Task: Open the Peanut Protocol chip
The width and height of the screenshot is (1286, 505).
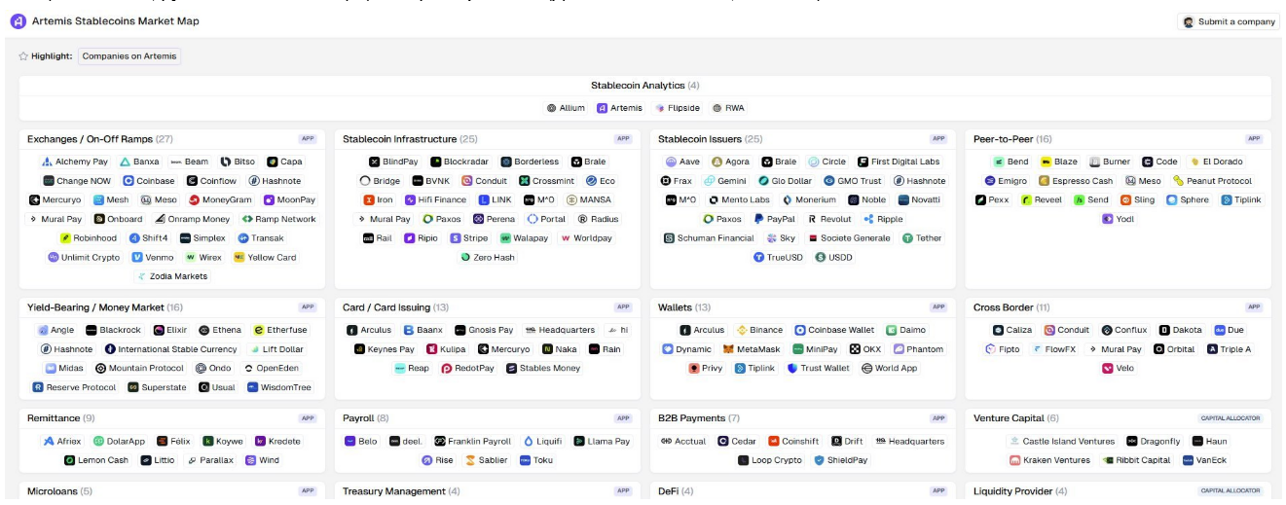Action: click(x=1211, y=181)
